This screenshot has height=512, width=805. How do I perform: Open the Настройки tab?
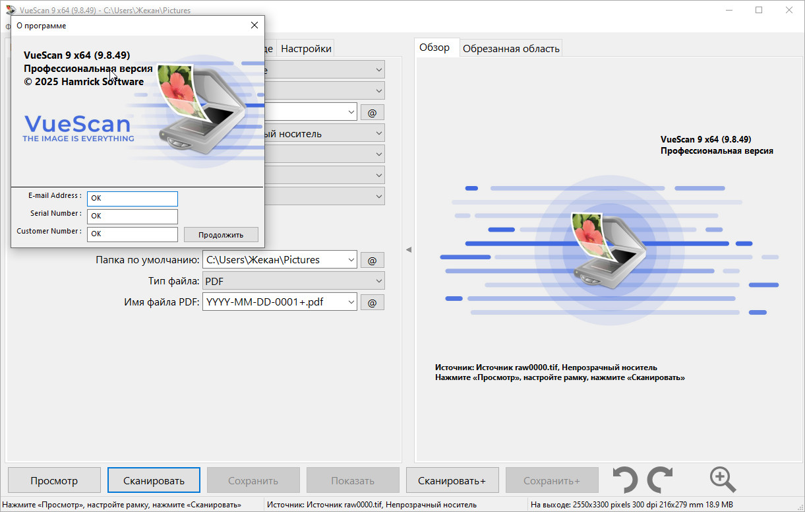pos(306,48)
